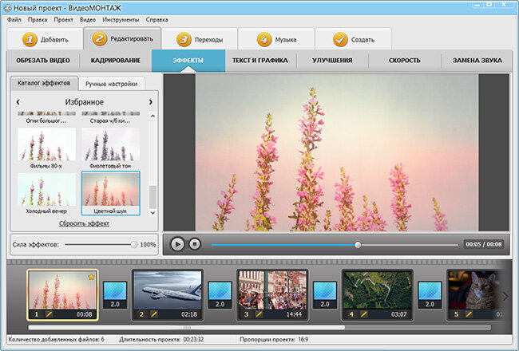519x351 pixels.
Task: Open the Инструменты menu
Action: coord(121,20)
